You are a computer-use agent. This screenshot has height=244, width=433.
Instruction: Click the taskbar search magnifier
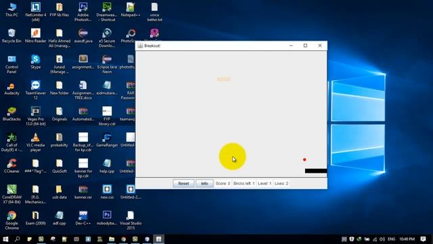17,239
